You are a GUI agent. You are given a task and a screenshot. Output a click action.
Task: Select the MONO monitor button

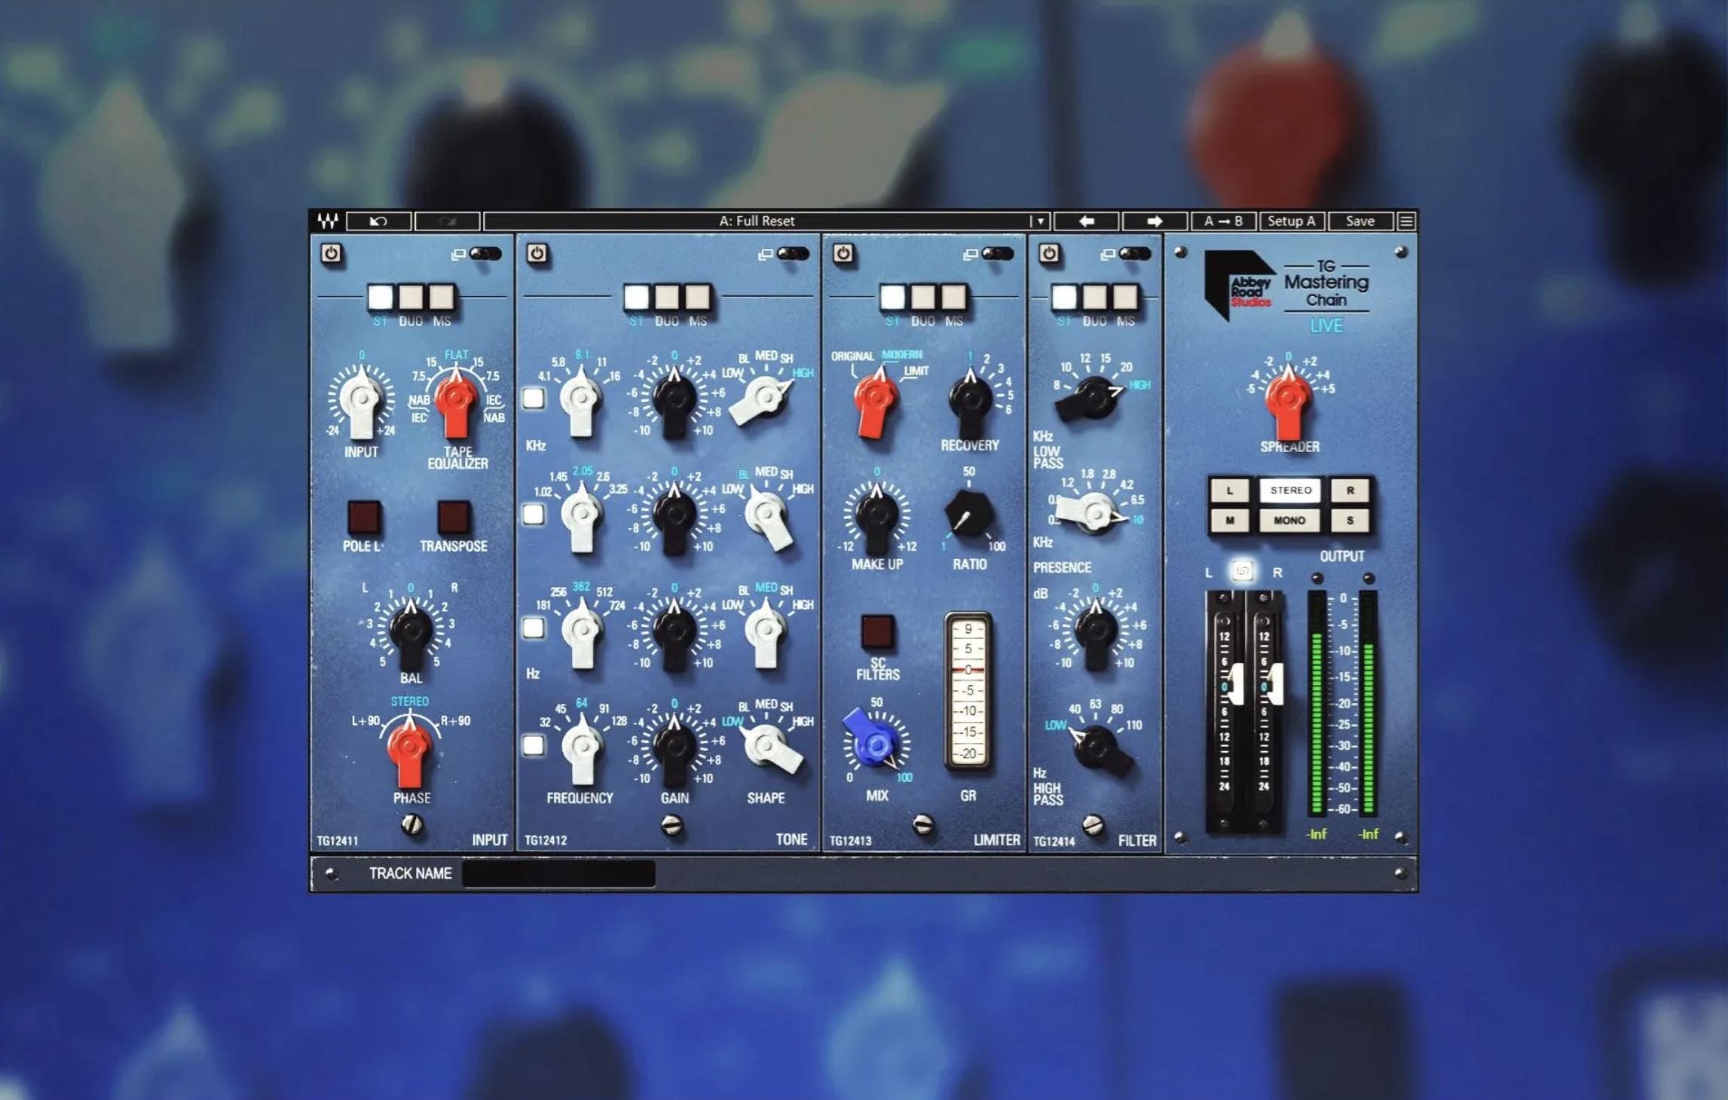1290,521
